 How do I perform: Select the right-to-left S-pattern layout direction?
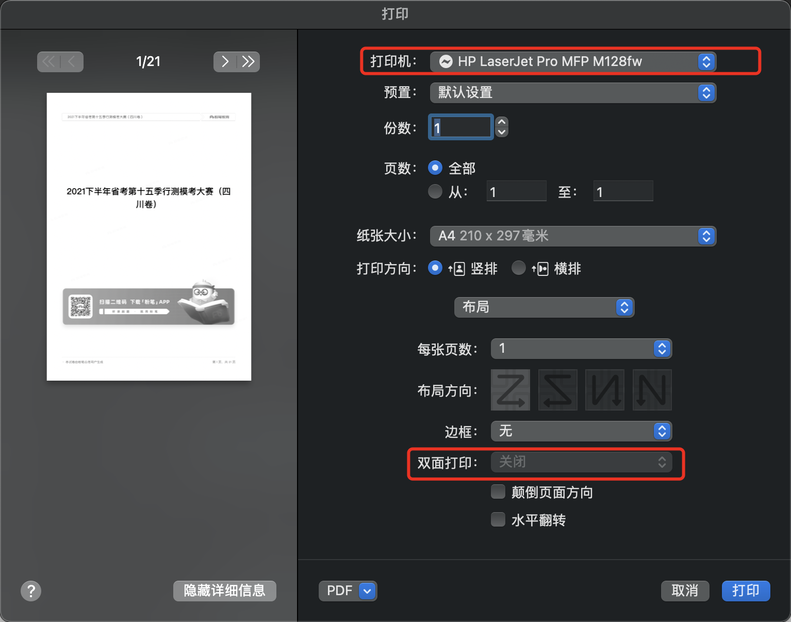pos(558,390)
